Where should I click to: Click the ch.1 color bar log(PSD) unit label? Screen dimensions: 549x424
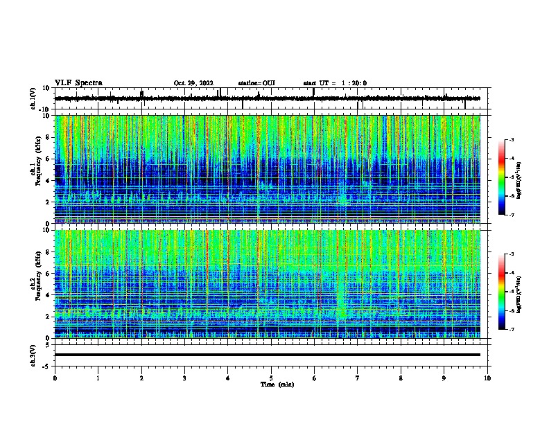(519, 181)
